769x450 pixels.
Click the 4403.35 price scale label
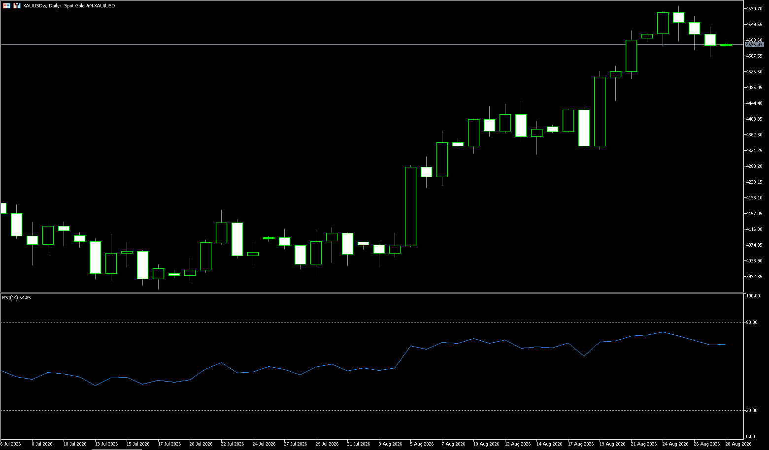pos(754,119)
